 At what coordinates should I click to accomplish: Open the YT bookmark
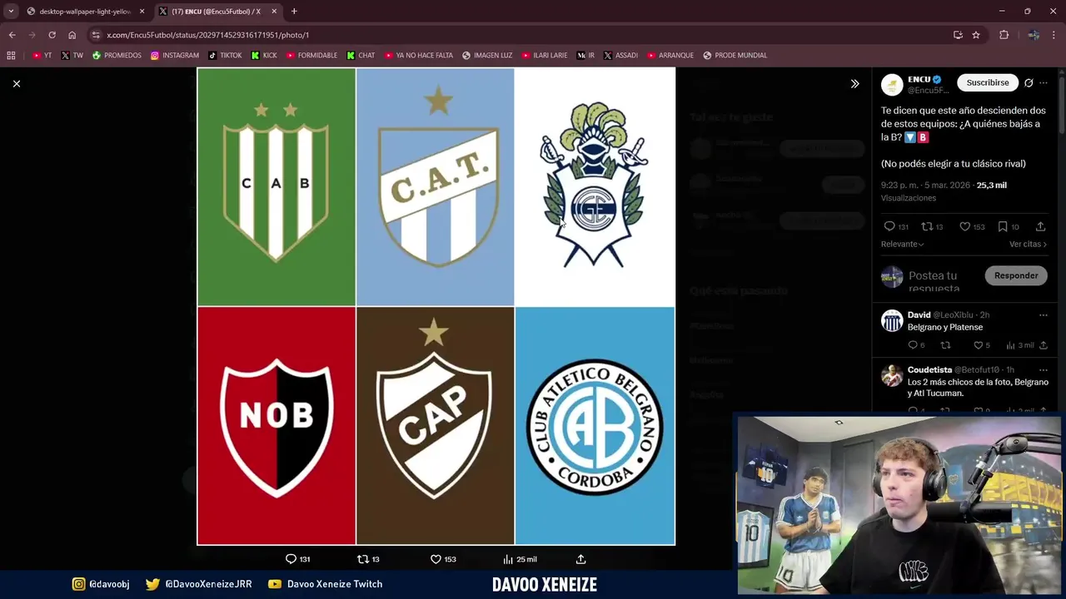click(x=42, y=56)
